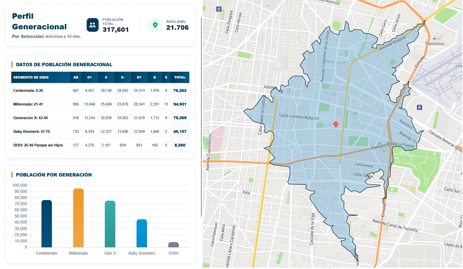
Task: Click the Tepetzinco hill icon on the map
Action: tap(434, 38)
